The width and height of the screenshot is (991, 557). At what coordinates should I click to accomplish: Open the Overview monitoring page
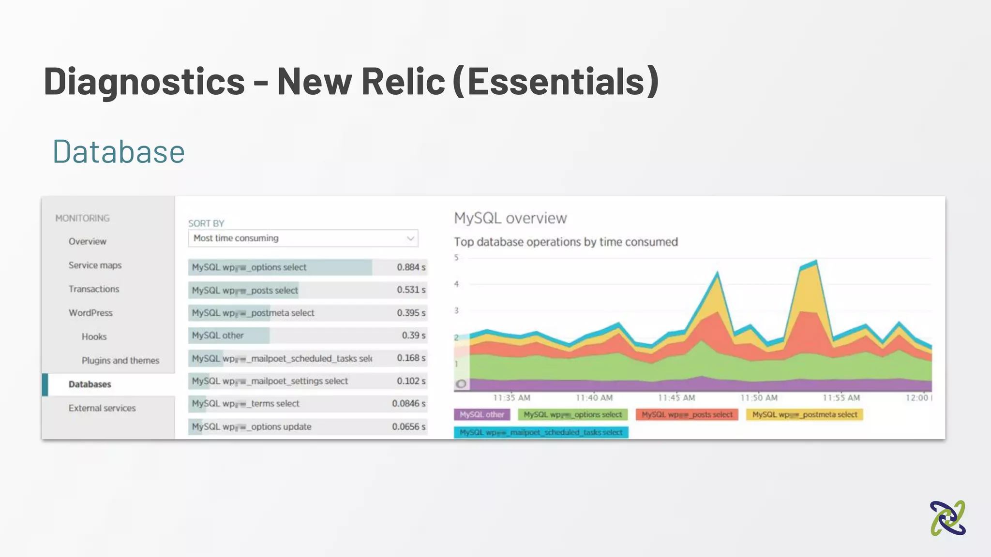87,241
